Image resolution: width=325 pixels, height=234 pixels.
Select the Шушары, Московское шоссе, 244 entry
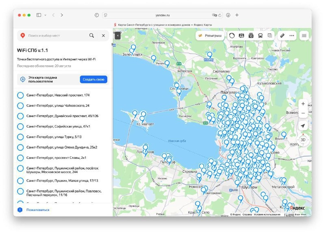tap(63, 170)
